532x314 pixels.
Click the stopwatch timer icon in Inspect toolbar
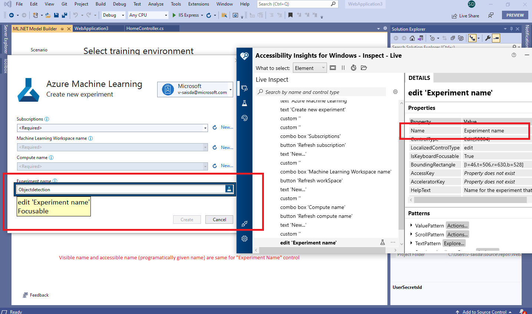point(353,68)
